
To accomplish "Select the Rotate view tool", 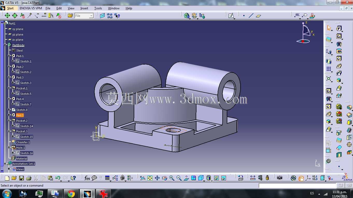I will pyautogui.click(x=164, y=178).
